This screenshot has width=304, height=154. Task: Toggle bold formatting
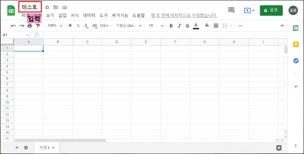[x=171, y=26]
